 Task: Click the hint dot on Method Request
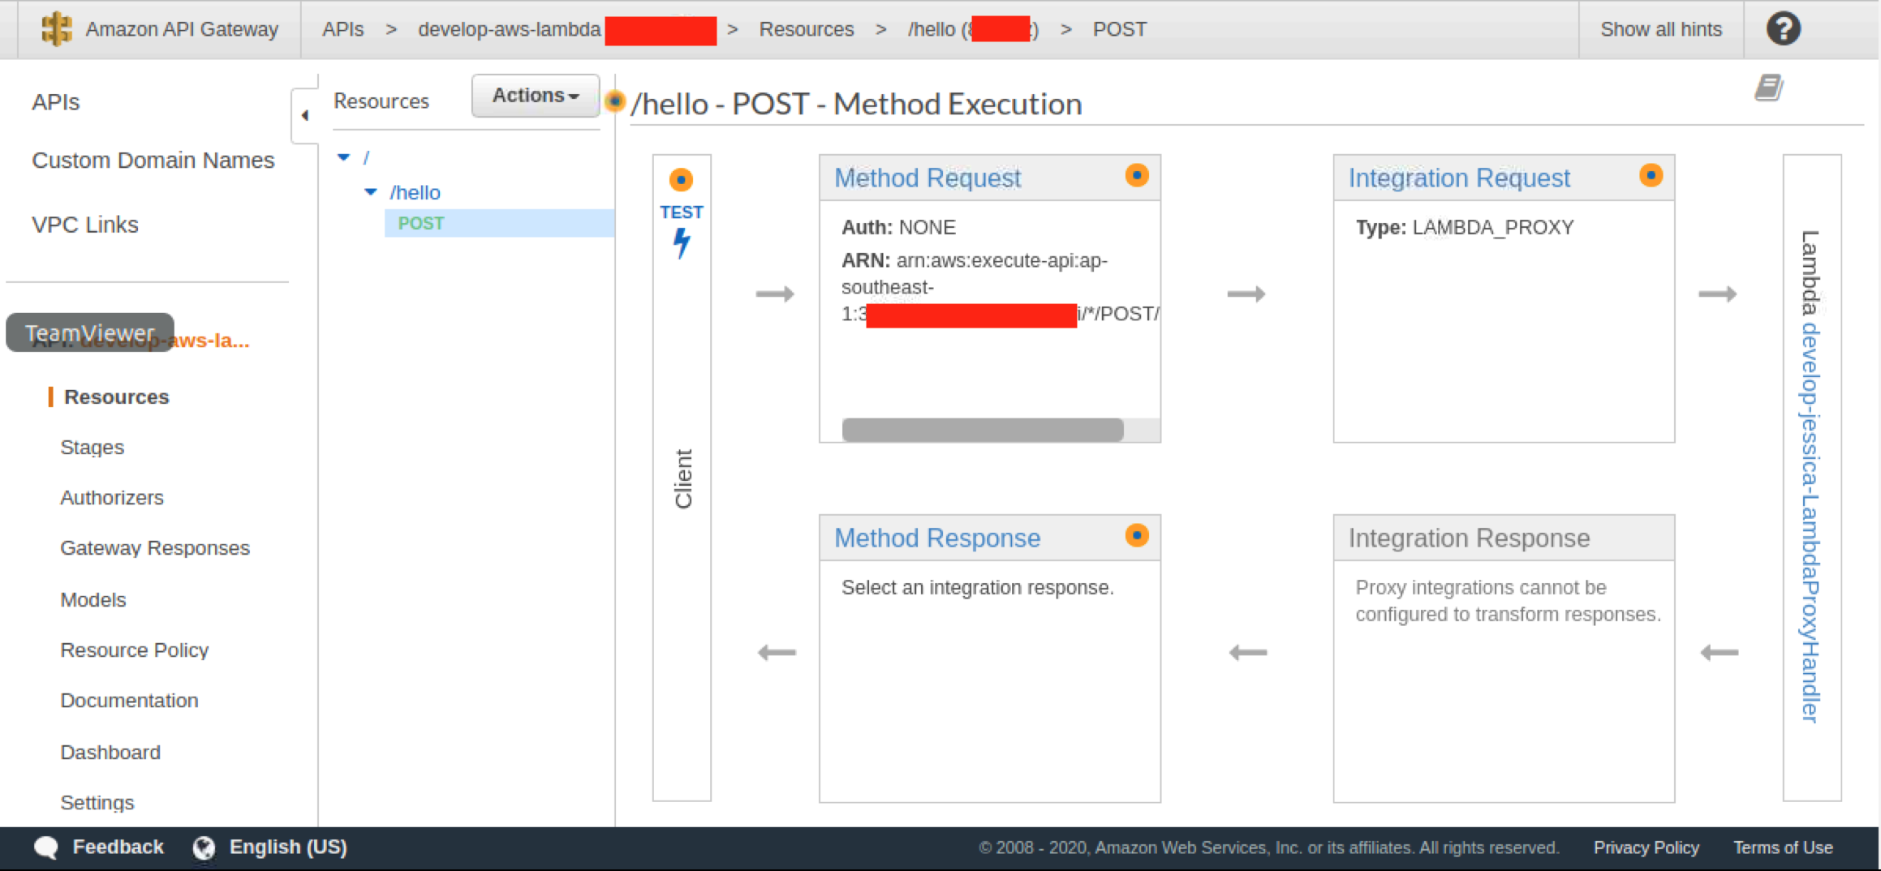1137,175
